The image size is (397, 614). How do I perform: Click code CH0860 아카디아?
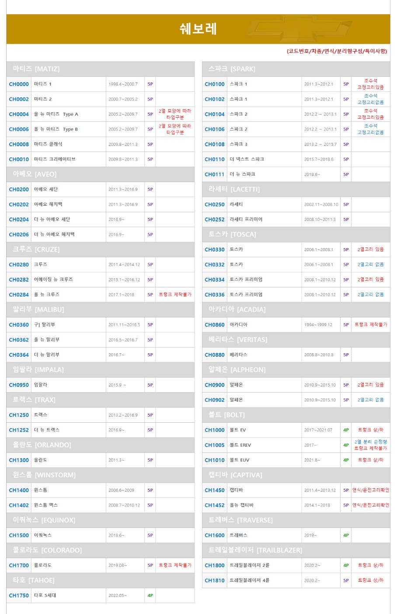215,325
